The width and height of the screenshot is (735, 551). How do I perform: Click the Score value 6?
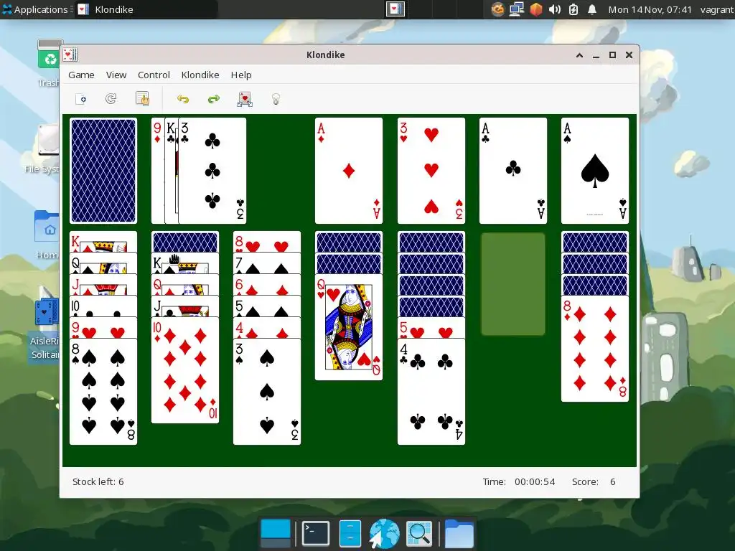[x=612, y=481]
